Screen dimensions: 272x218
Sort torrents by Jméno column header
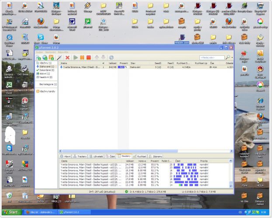[x=81, y=63]
